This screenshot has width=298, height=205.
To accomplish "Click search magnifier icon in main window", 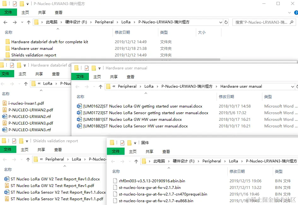I will coord(291,22).
